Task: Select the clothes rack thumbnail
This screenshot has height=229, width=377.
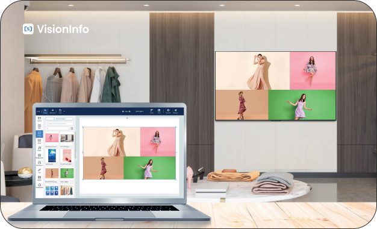Action: 67,191
